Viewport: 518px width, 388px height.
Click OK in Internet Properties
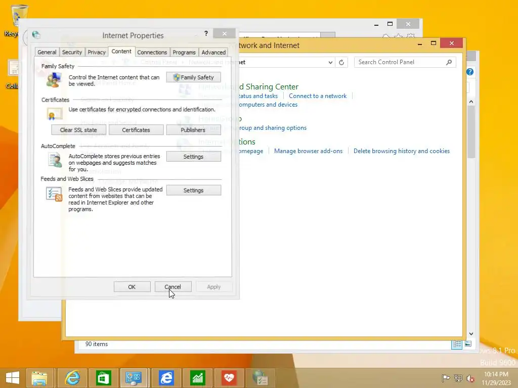click(x=132, y=287)
